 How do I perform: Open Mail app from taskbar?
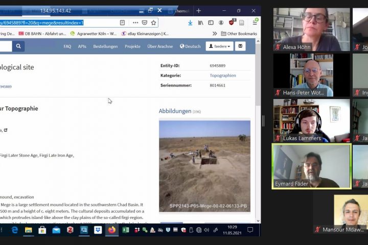(56, 230)
